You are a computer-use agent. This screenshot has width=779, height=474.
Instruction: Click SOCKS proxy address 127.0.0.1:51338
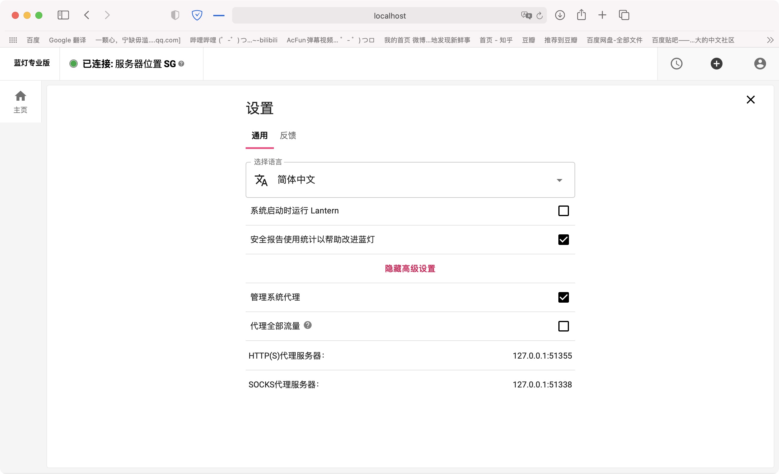coord(542,384)
